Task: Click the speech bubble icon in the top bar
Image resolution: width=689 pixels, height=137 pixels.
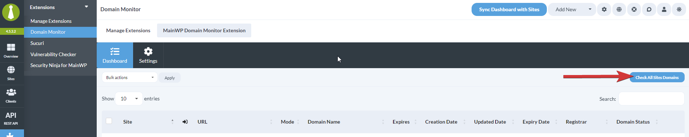Action: [x=649, y=9]
